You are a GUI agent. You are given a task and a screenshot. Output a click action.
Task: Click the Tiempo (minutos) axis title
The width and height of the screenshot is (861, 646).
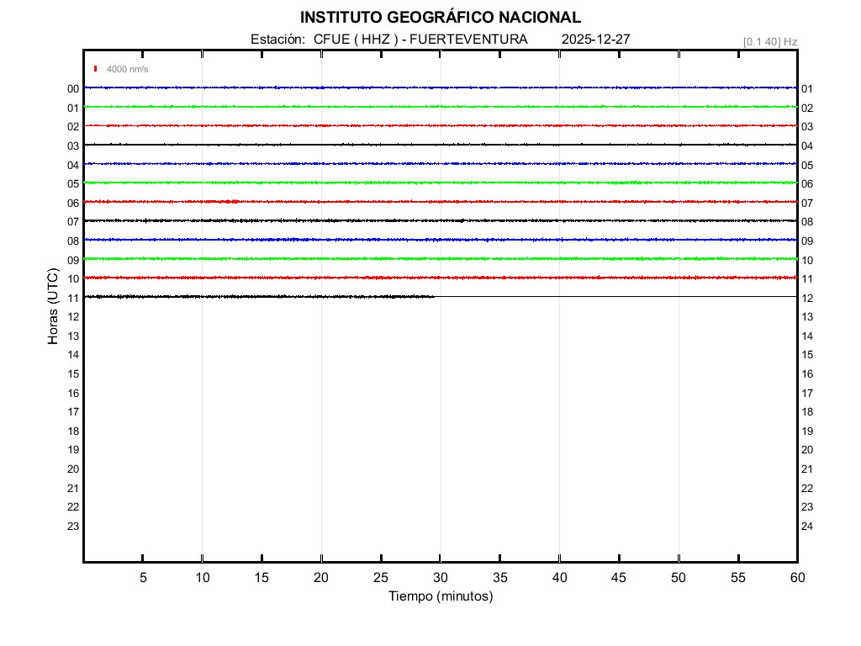pyautogui.click(x=440, y=596)
